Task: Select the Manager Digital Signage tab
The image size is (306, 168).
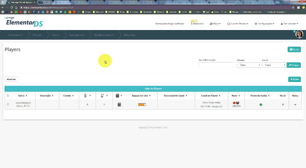Action: point(21,2)
